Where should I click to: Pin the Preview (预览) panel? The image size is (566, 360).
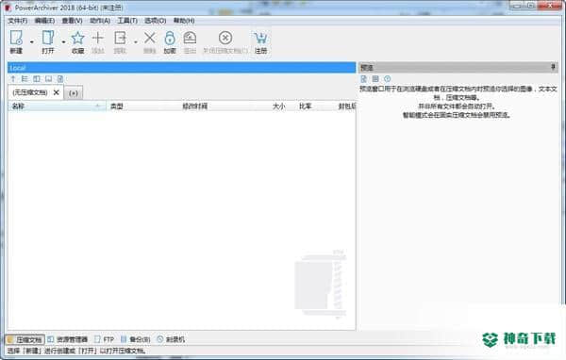click(553, 67)
